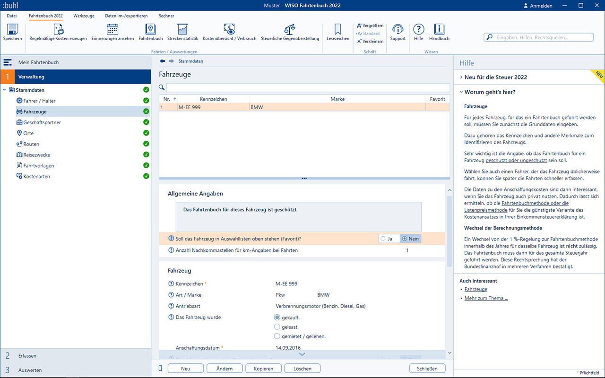Click help icon beside Antriebsart

coord(171,306)
